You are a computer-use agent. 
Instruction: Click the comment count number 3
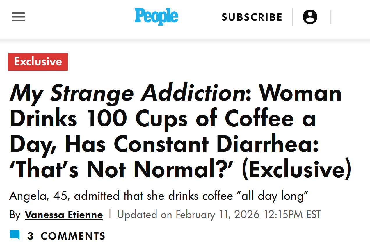click(30, 236)
